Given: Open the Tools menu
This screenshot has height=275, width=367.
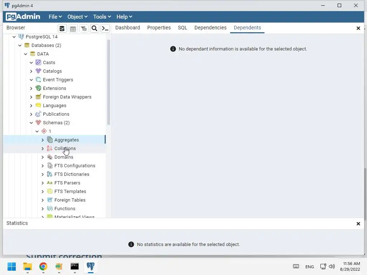Looking at the screenshot, I should [102, 16].
